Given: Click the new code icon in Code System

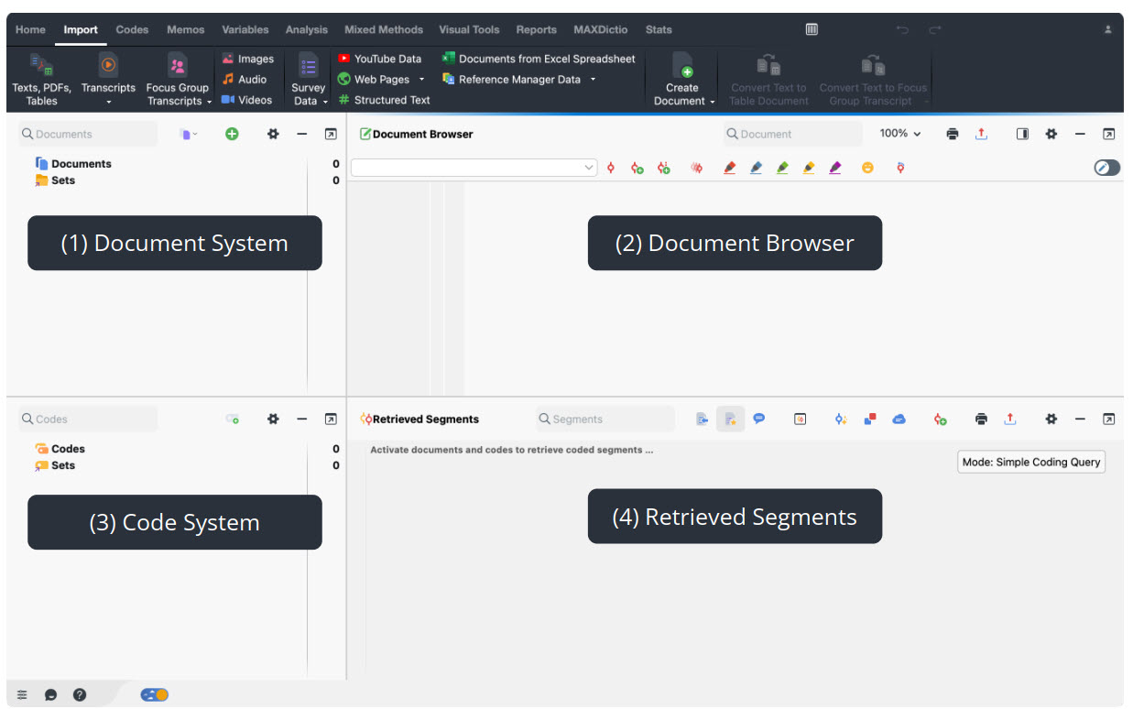Looking at the screenshot, I should pos(233,420).
